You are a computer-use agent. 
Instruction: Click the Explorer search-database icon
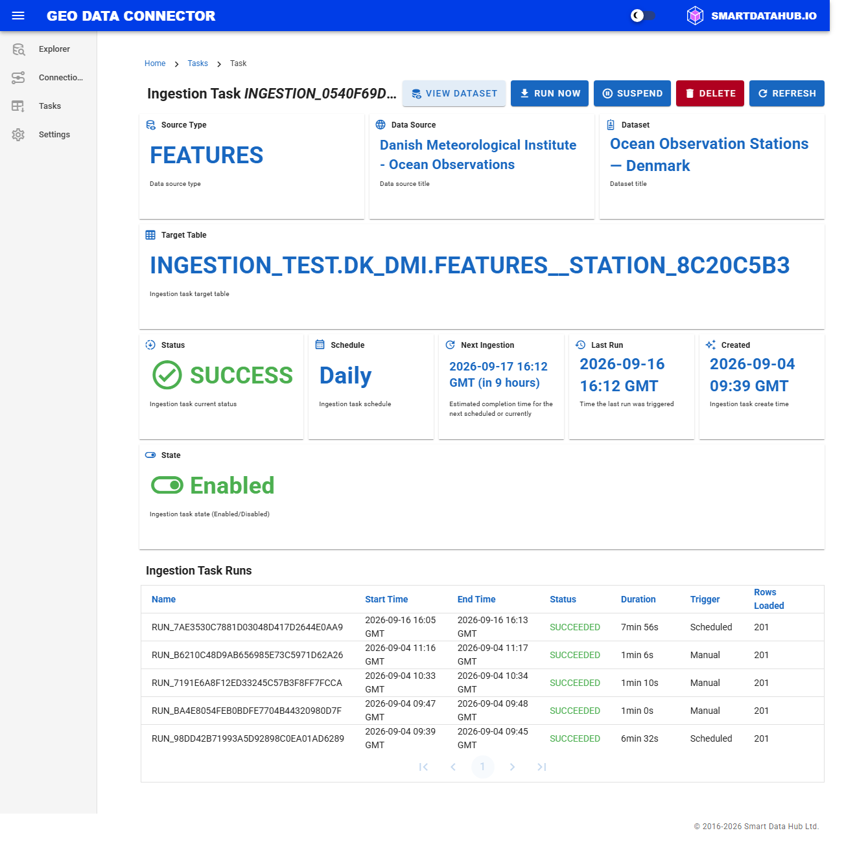coord(18,49)
